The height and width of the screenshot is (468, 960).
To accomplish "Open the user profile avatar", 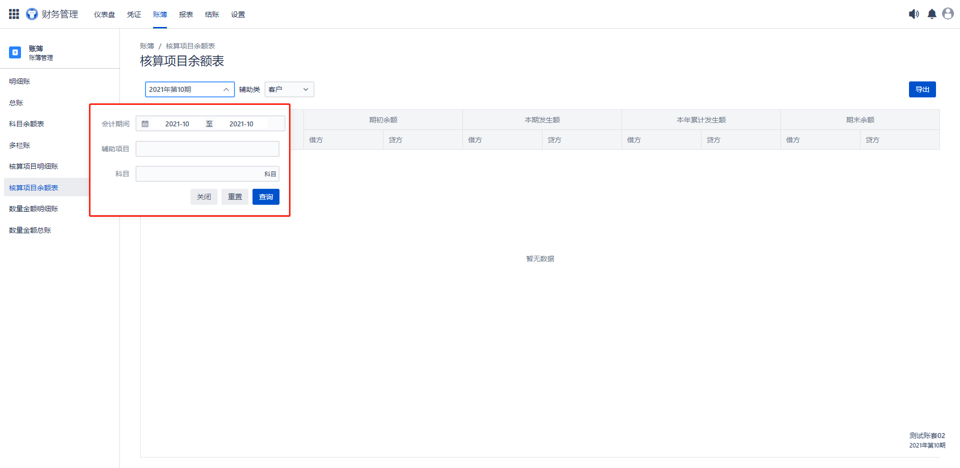I will pos(947,14).
